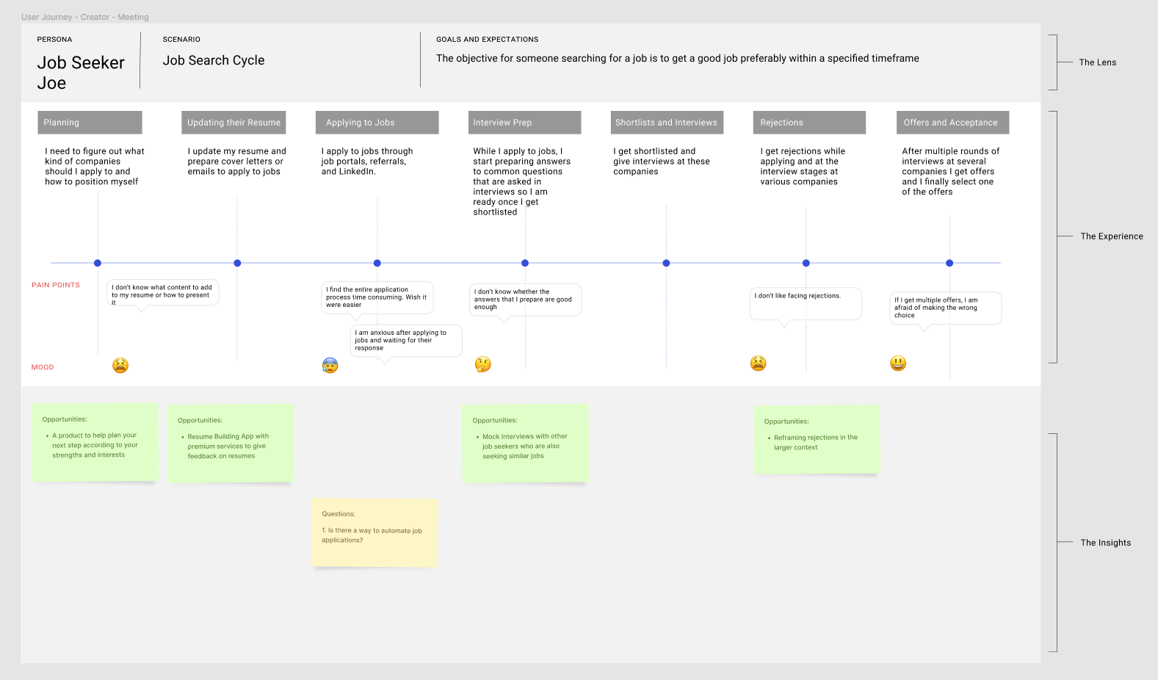Select the green note about planning next step
Viewport: 1158px width, 680px height.
[x=95, y=442]
